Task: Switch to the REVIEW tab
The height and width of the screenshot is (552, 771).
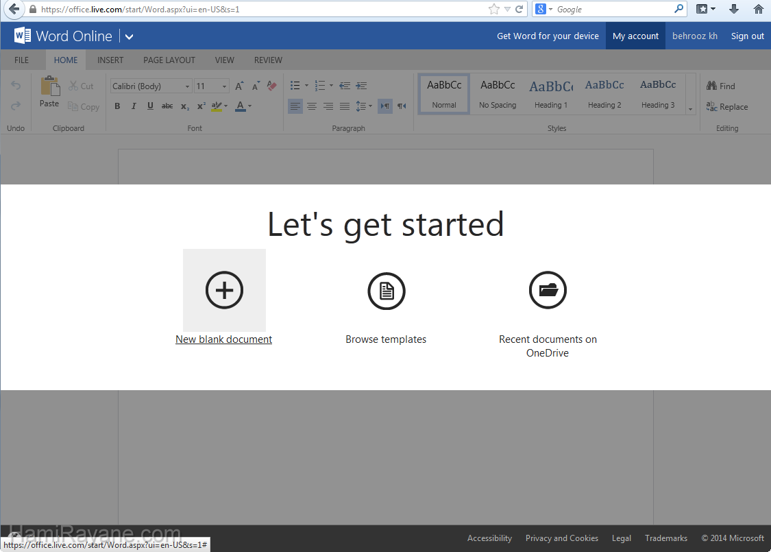Action: [268, 60]
